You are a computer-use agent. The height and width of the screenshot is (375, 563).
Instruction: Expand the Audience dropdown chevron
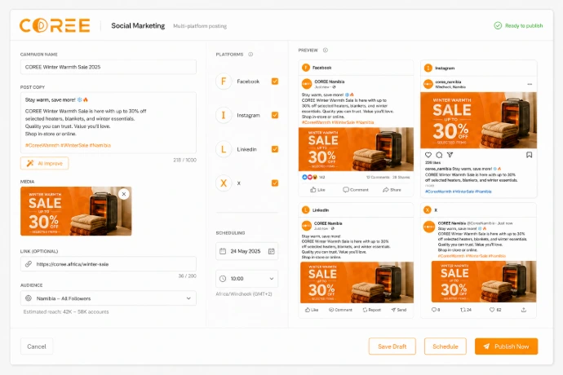coord(188,298)
